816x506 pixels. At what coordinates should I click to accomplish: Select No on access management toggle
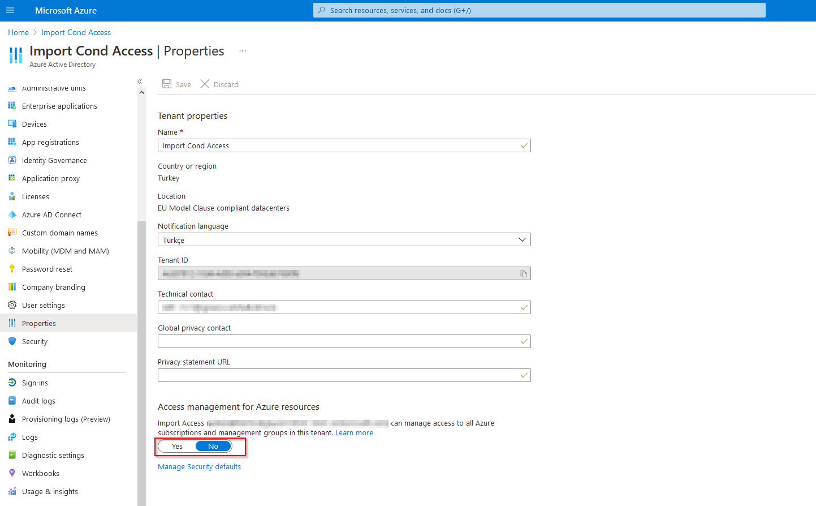[213, 446]
